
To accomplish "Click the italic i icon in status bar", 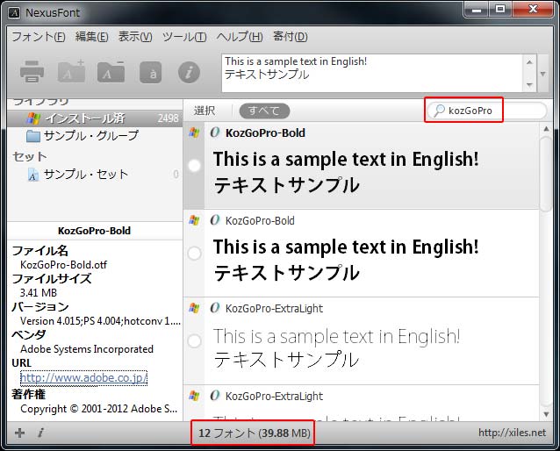I will (x=40, y=433).
